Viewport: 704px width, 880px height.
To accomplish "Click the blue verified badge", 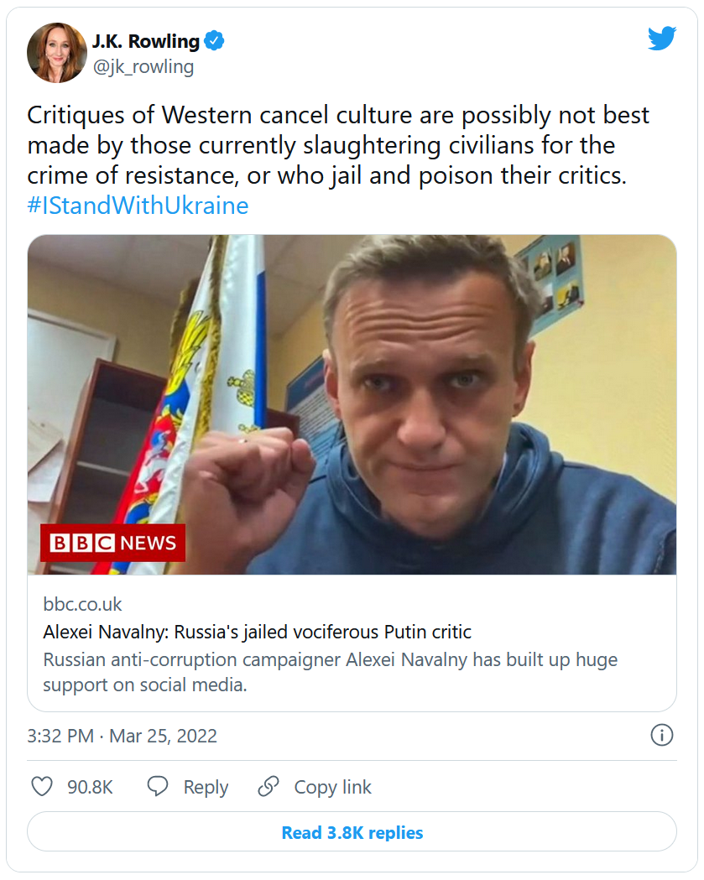I will 215,40.
